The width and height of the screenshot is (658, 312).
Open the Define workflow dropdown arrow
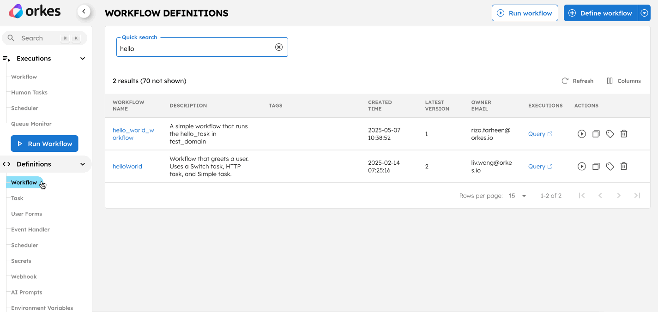pyautogui.click(x=644, y=13)
